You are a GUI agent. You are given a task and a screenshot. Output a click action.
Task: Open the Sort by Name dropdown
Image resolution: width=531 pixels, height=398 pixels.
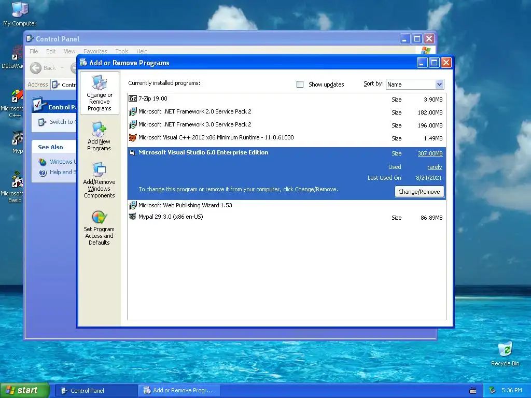439,84
